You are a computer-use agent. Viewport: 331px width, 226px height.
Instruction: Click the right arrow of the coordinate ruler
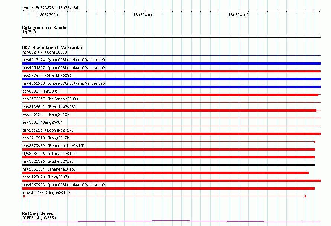point(319,12)
